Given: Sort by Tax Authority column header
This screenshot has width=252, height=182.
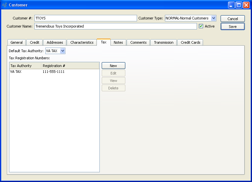Looking at the screenshot, I should pos(25,66).
